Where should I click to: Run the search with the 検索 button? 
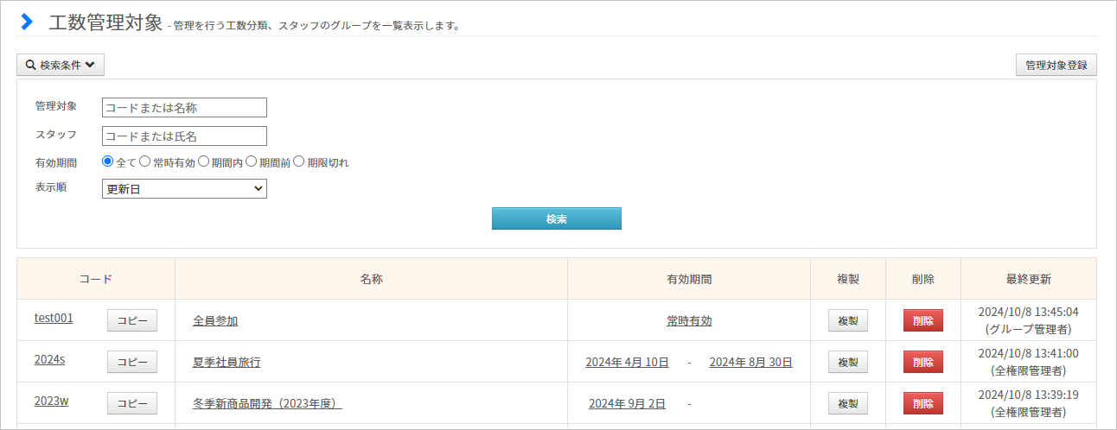click(557, 218)
